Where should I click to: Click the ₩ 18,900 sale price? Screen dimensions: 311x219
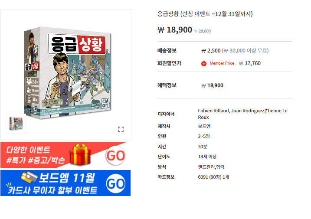(x=175, y=30)
